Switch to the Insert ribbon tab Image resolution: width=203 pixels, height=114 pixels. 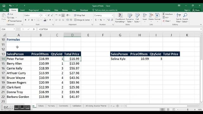tap(23, 10)
